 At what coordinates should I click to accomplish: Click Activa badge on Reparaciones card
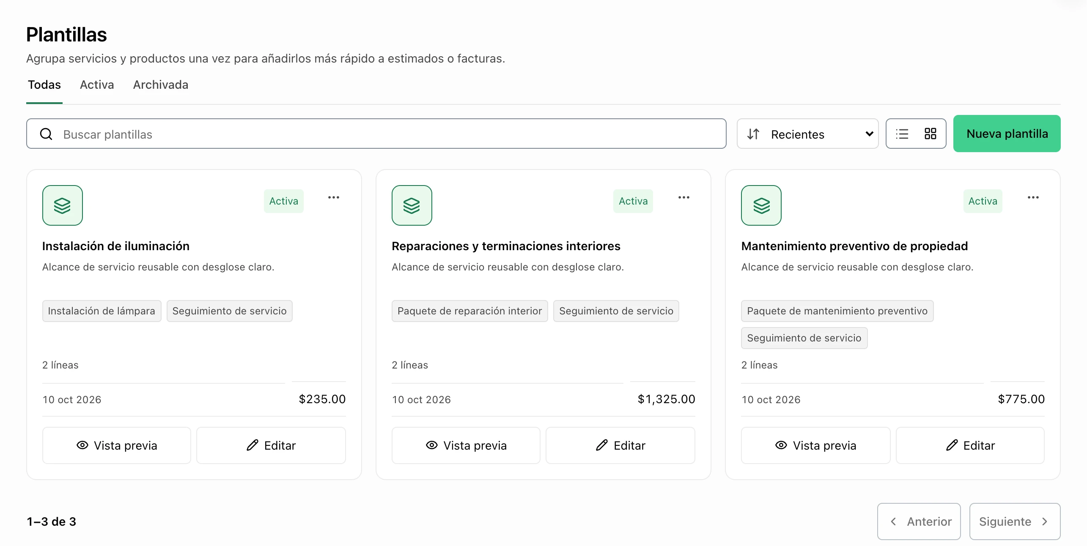[x=633, y=201]
